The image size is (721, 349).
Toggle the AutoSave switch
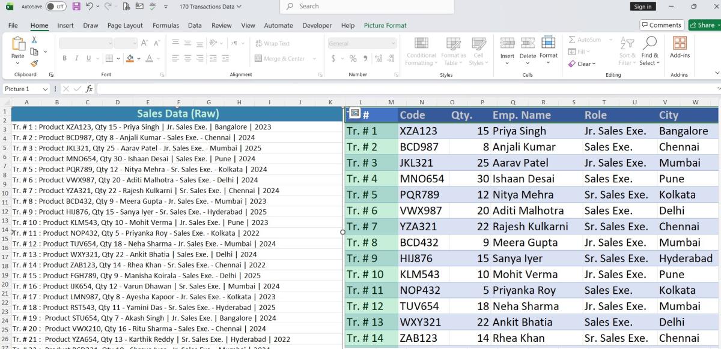click(56, 7)
